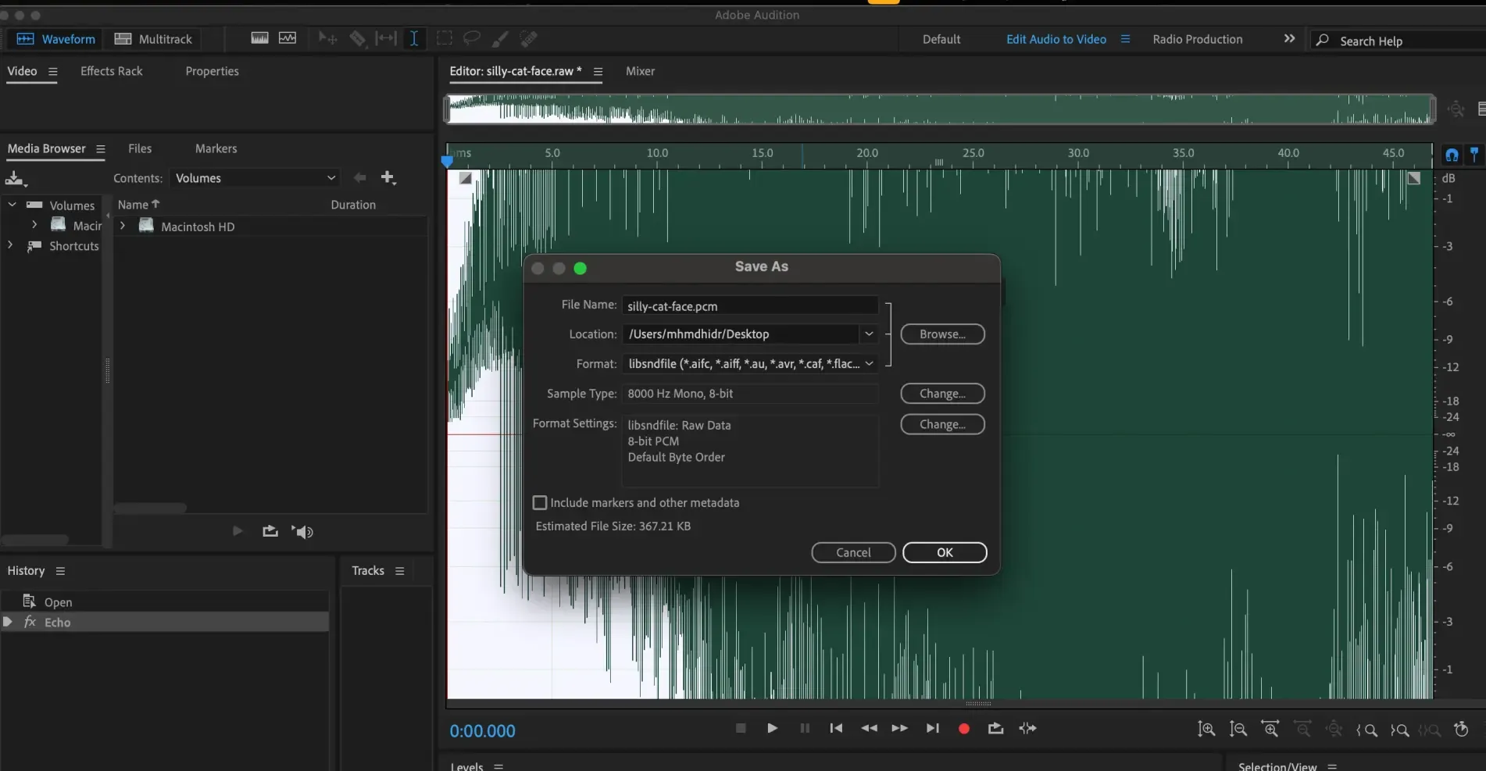
Task: Open the Location dropdown list
Action: click(x=868, y=334)
